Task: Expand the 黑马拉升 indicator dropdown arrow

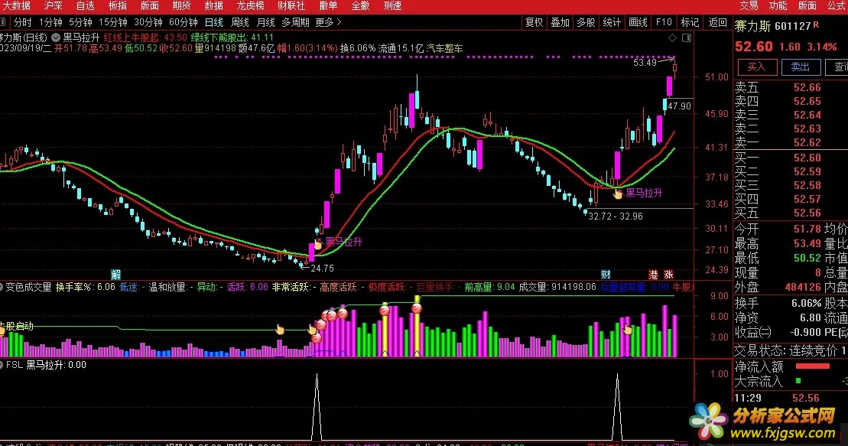Action: (x=56, y=38)
